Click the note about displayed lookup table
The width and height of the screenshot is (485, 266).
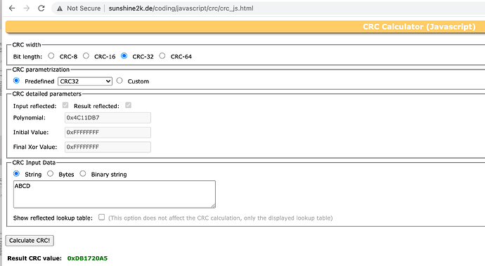pos(221,218)
